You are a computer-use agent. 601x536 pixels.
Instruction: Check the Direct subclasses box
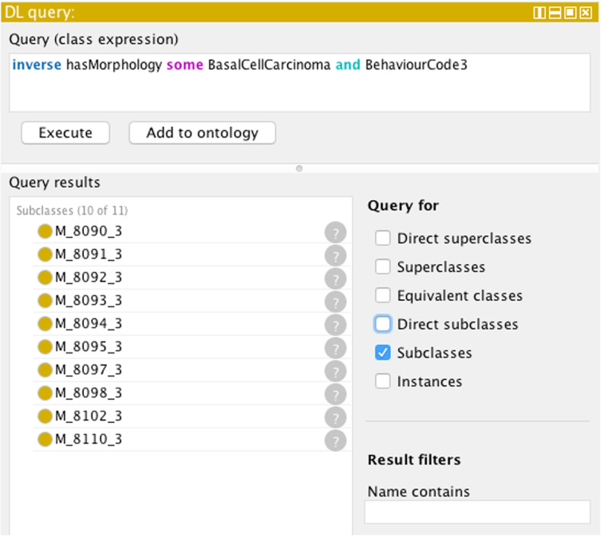pyautogui.click(x=383, y=325)
